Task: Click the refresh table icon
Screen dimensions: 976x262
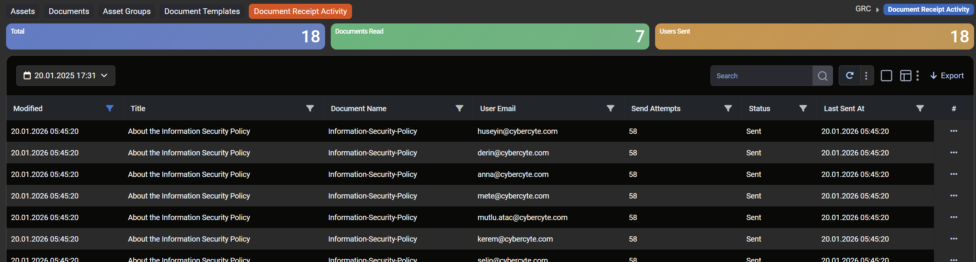Action: (850, 76)
